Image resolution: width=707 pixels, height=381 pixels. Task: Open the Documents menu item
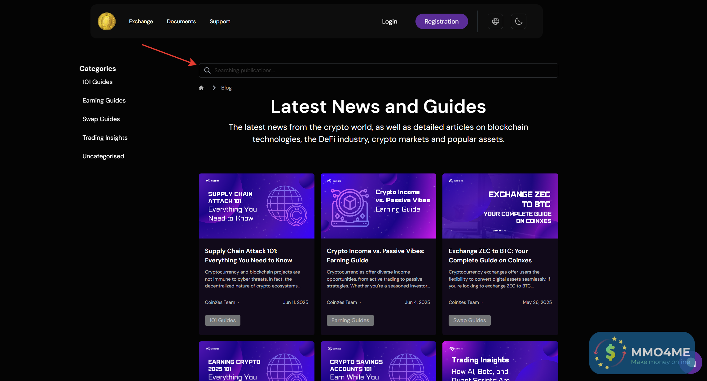coord(181,21)
